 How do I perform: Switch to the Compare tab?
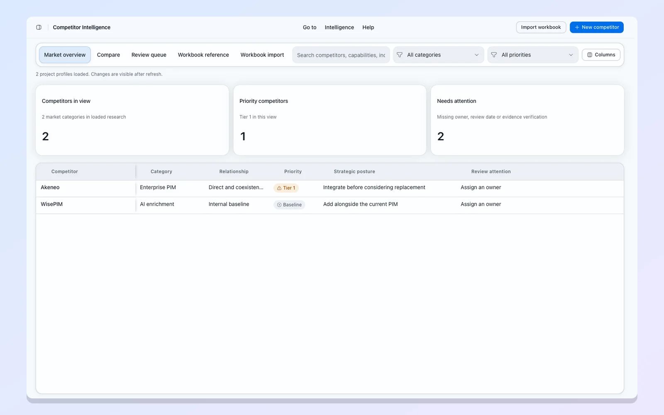pyautogui.click(x=108, y=55)
